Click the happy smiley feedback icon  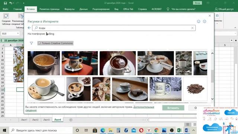pos(199,22)
